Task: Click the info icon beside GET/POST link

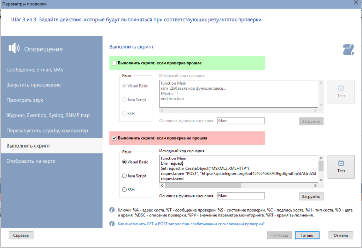Action: click(x=112, y=224)
